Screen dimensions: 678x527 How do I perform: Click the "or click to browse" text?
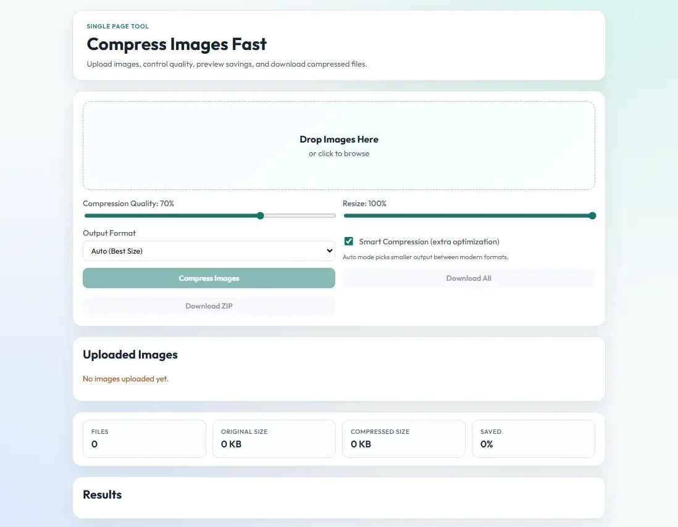338,154
